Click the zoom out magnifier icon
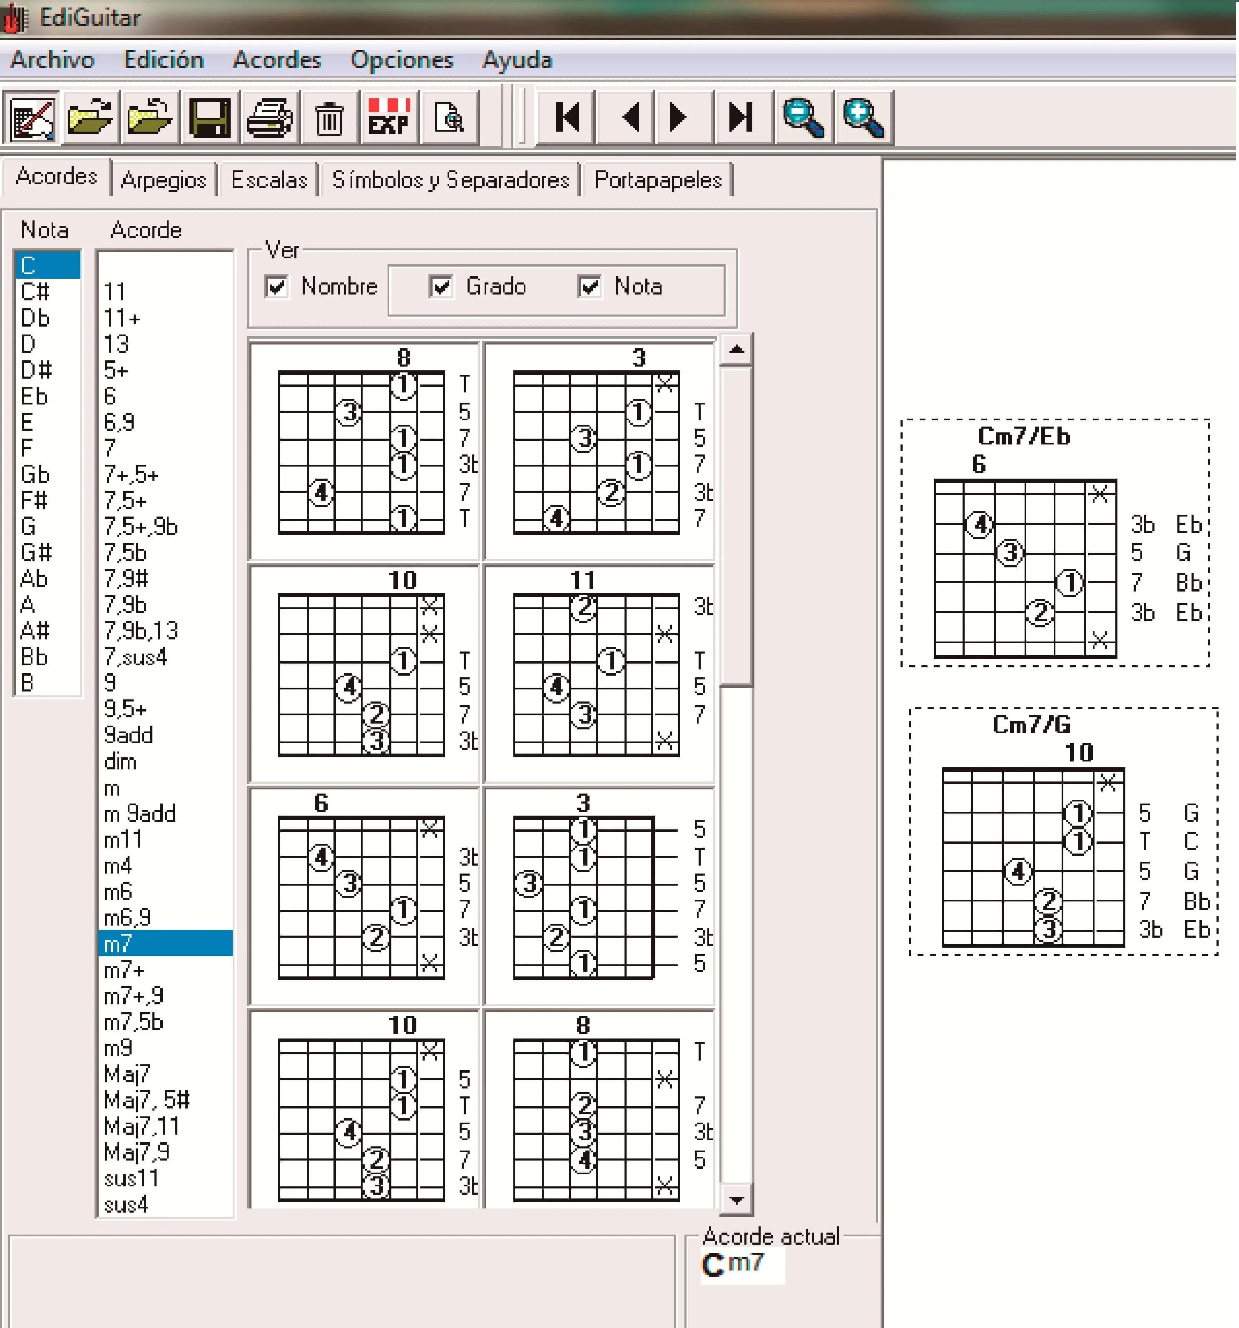The image size is (1239, 1328). coord(802,117)
